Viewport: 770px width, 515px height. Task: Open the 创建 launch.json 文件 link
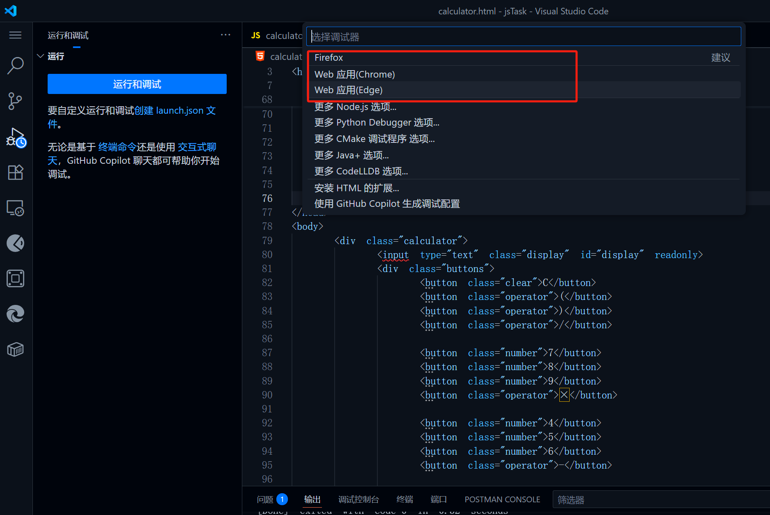[x=175, y=110]
